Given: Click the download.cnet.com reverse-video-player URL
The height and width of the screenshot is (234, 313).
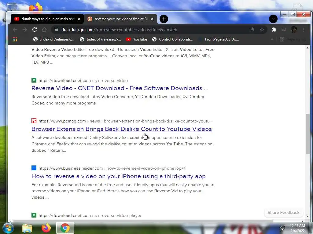Looking at the screenshot, I should [90, 215].
